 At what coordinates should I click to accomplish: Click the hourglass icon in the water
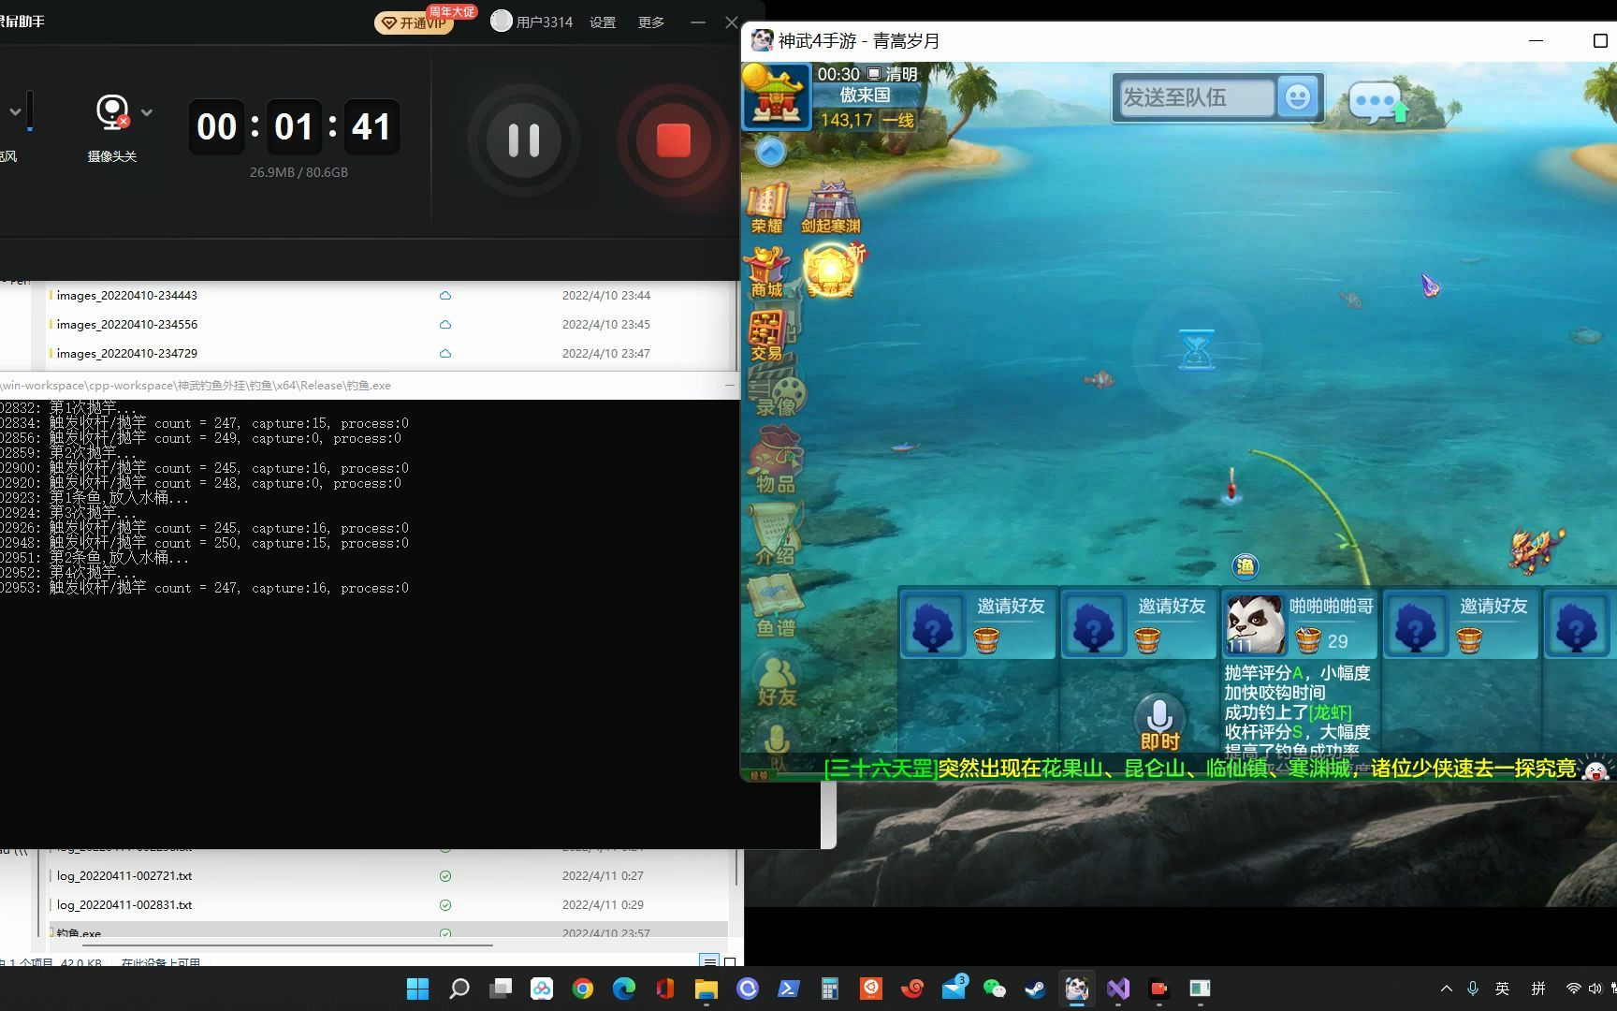tap(1196, 349)
